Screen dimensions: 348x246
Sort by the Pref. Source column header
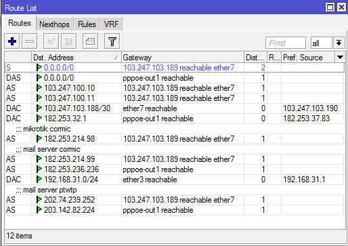tap(308, 58)
